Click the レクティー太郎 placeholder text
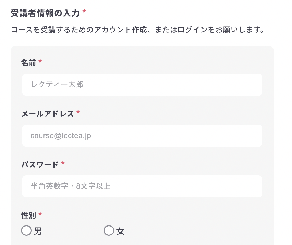 (x=57, y=85)
